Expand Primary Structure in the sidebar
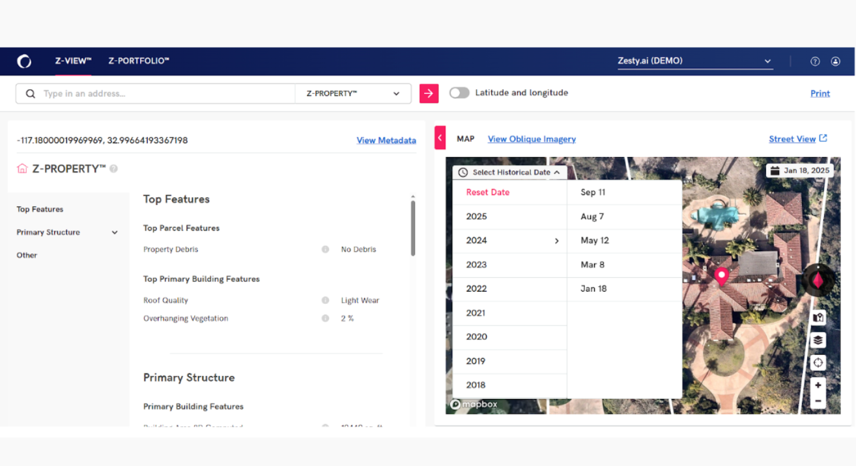856x466 pixels. (x=115, y=232)
